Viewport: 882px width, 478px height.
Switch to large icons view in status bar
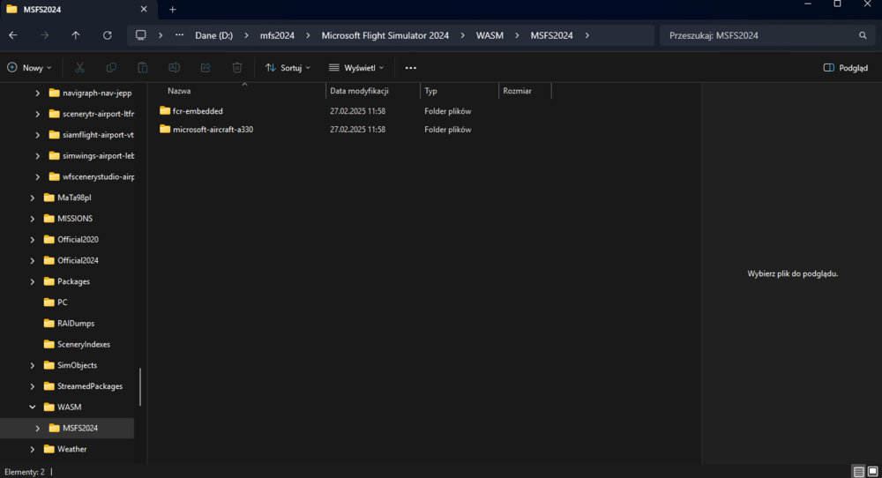coord(872,472)
